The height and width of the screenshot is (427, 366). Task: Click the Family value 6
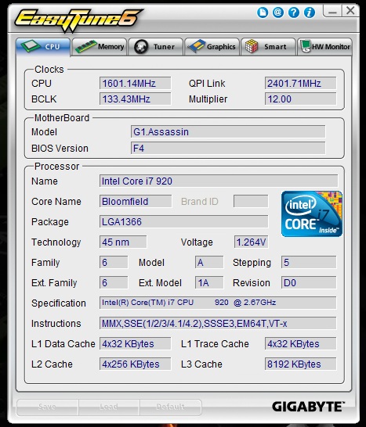(114, 263)
